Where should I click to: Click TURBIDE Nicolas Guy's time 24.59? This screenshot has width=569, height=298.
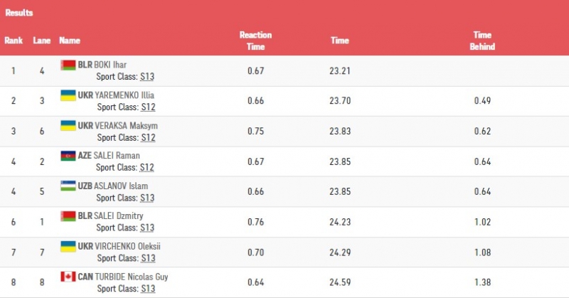(x=339, y=282)
